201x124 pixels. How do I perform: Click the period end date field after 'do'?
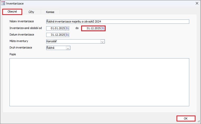[91, 28]
